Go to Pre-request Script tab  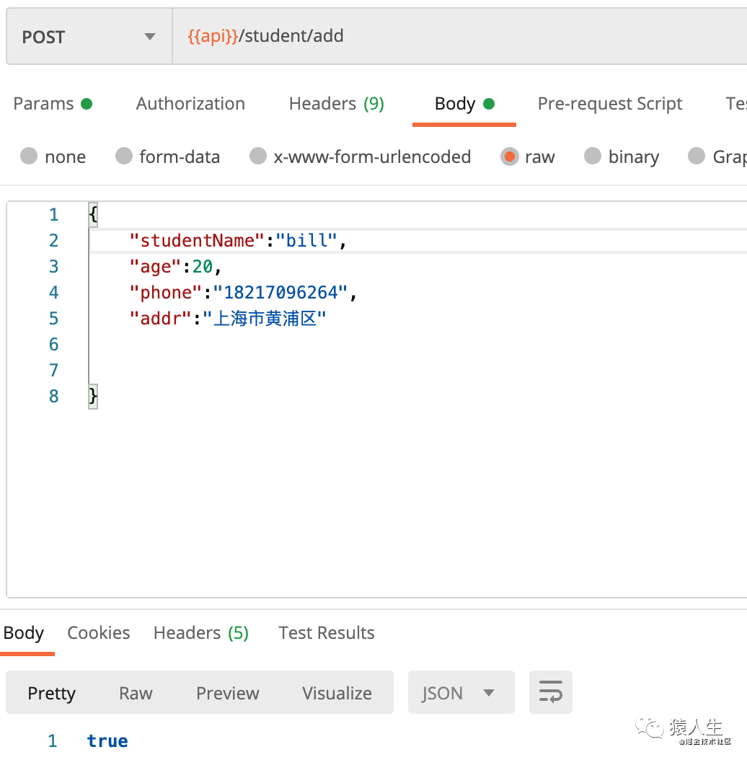coord(609,104)
